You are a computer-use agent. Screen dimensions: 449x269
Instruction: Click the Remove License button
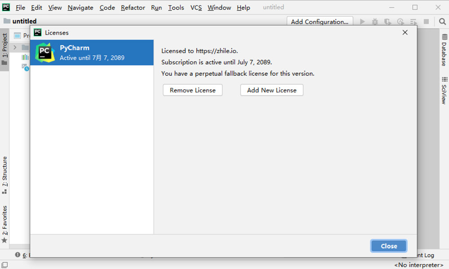tap(193, 90)
